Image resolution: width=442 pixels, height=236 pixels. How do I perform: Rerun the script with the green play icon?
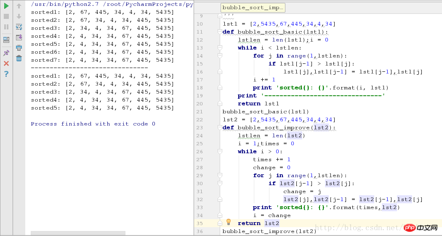6,5
